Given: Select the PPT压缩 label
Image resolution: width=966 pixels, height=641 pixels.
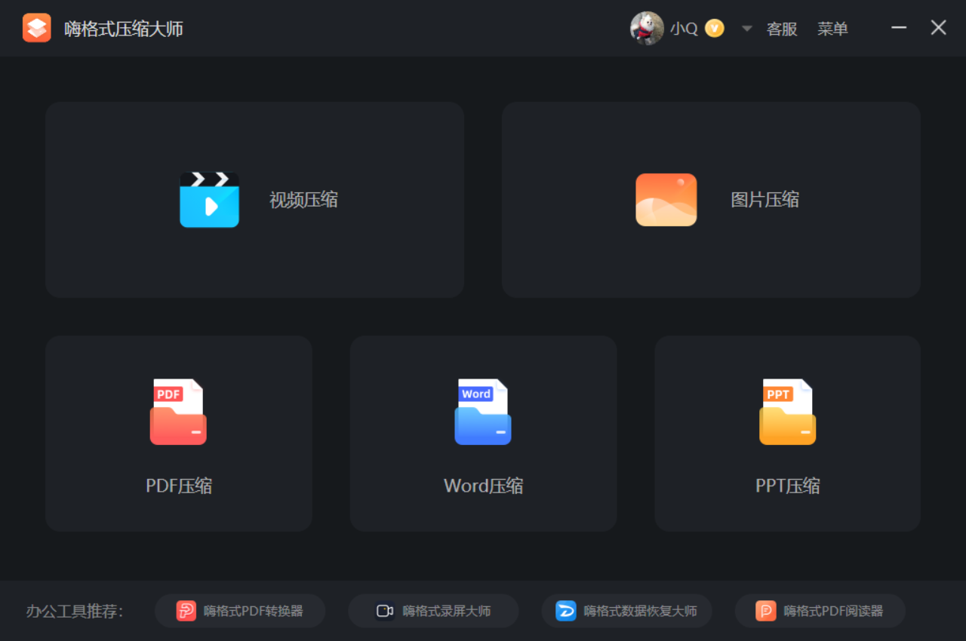Looking at the screenshot, I should pyautogui.click(x=788, y=486).
